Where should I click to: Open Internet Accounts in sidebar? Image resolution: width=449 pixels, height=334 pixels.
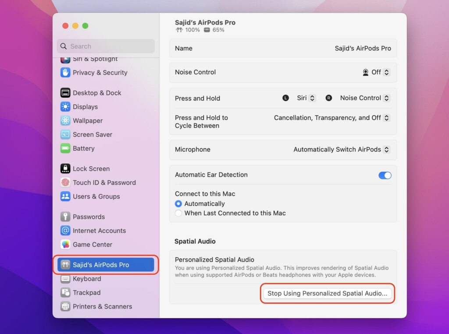pos(99,231)
